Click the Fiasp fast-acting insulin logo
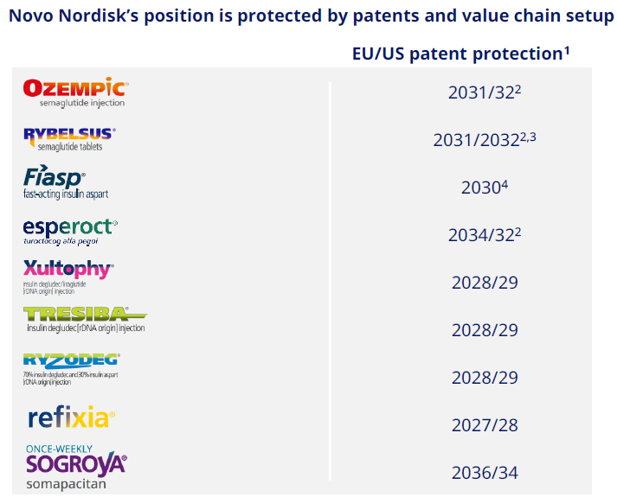The height and width of the screenshot is (503, 617). 66,183
